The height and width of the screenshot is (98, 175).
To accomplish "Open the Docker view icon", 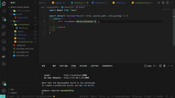I will tap(4, 56).
